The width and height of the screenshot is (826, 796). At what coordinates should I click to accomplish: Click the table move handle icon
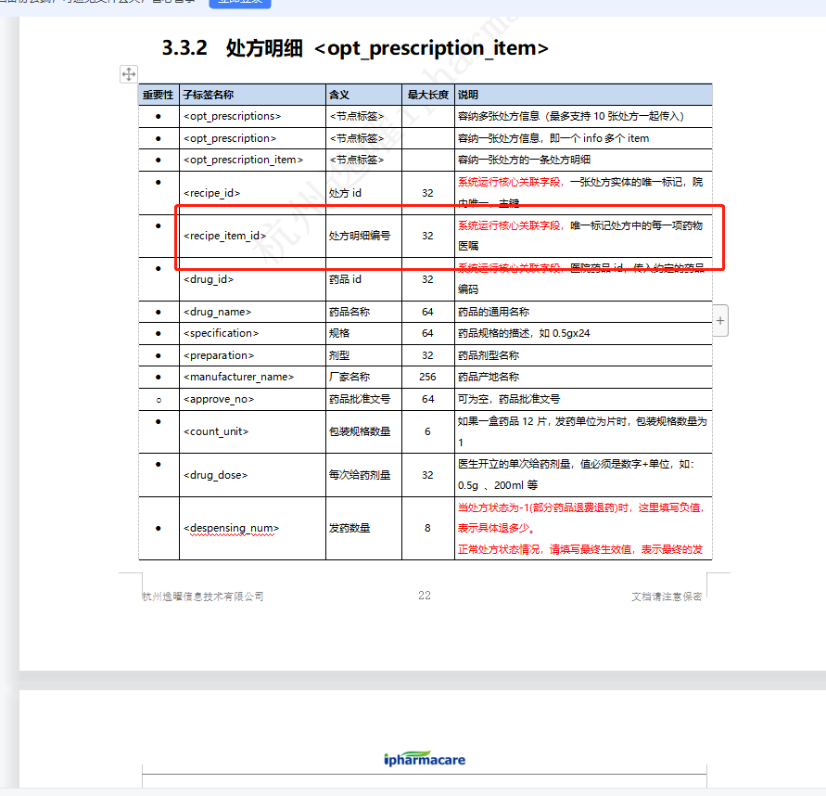pos(129,74)
